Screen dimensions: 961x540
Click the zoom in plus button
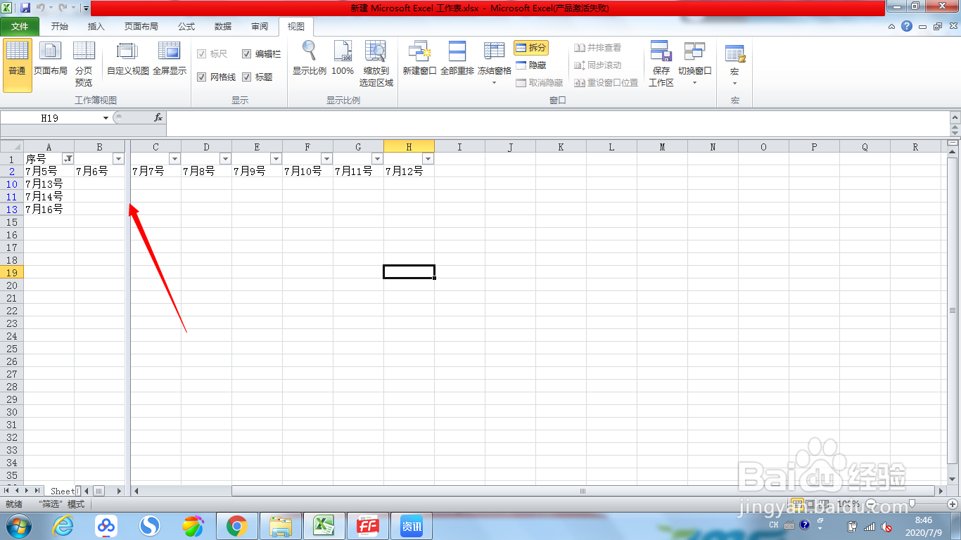pos(953,504)
